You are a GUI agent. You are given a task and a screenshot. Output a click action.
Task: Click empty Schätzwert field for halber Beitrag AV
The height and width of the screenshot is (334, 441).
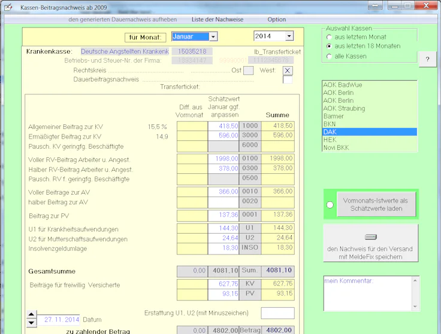(x=223, y=201)
